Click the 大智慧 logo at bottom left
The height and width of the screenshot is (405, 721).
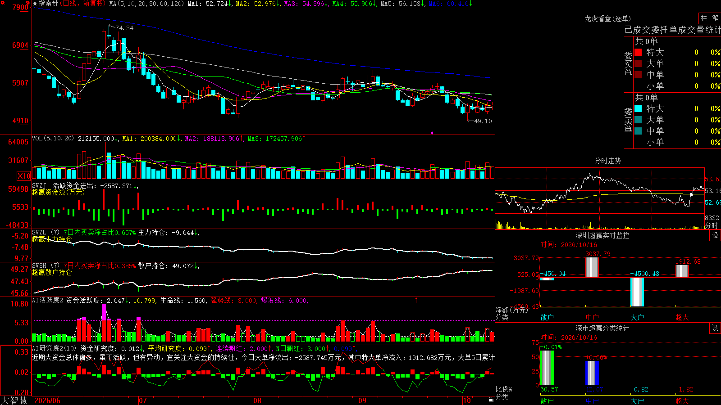14,400
